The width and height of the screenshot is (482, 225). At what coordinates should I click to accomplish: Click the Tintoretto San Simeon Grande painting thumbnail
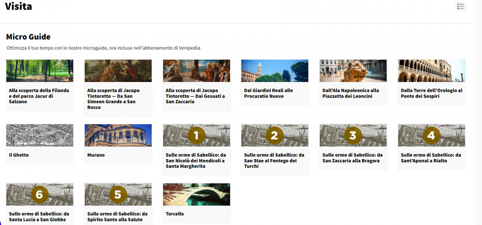118,71
